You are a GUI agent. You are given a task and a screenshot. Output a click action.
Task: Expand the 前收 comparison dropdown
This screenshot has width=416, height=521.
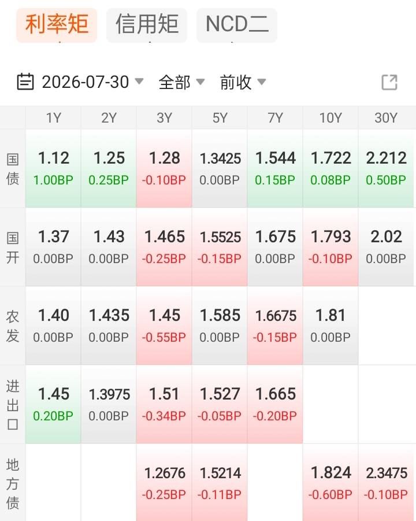pyautogui.click(x=243, y=82)
